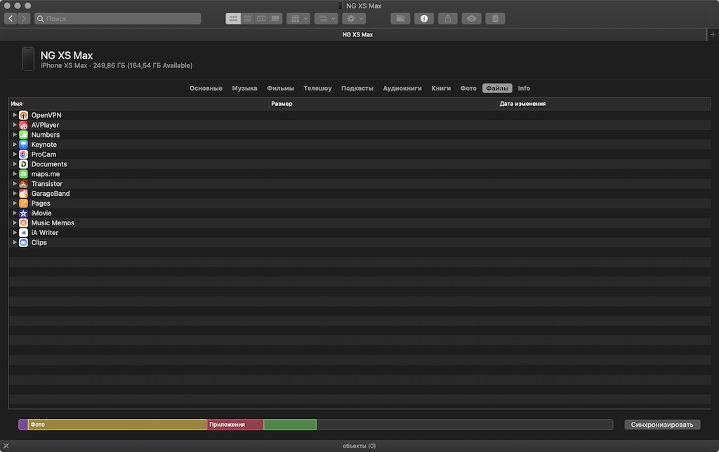Expand the Keynote row

click(x=14, y=145)
